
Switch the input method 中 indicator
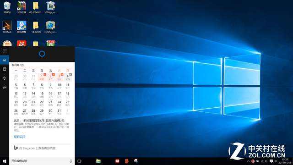(x=276, y=161)
